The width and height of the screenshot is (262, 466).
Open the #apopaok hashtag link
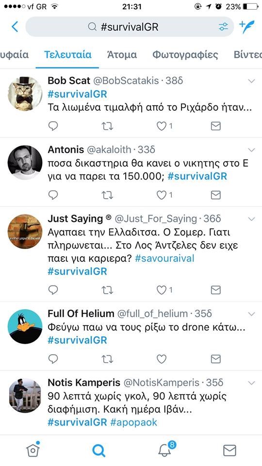click(134, 423)
